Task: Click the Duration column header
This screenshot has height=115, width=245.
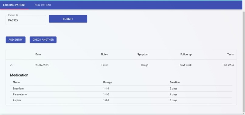Action: click(x=174, y=82)
